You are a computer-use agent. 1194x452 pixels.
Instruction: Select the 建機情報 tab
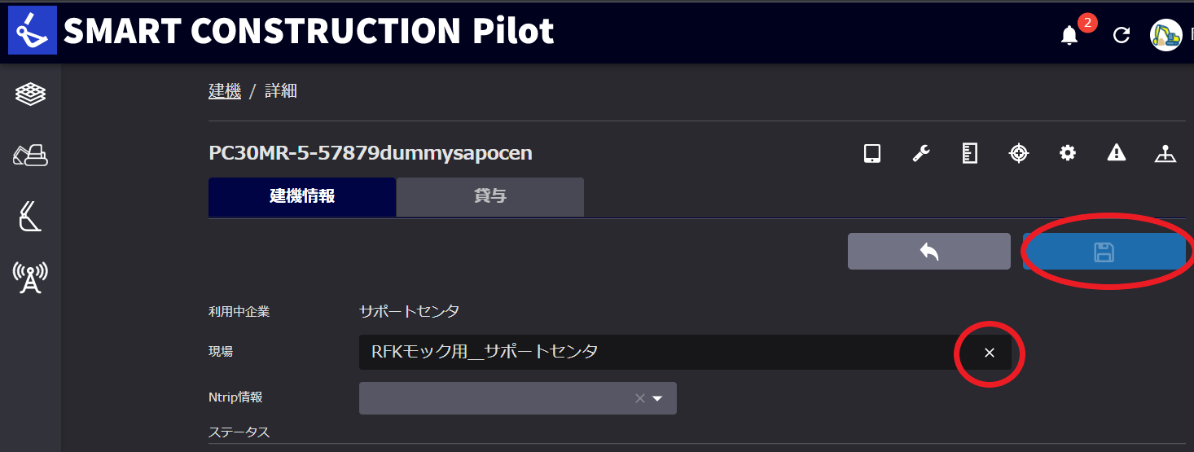302,197
